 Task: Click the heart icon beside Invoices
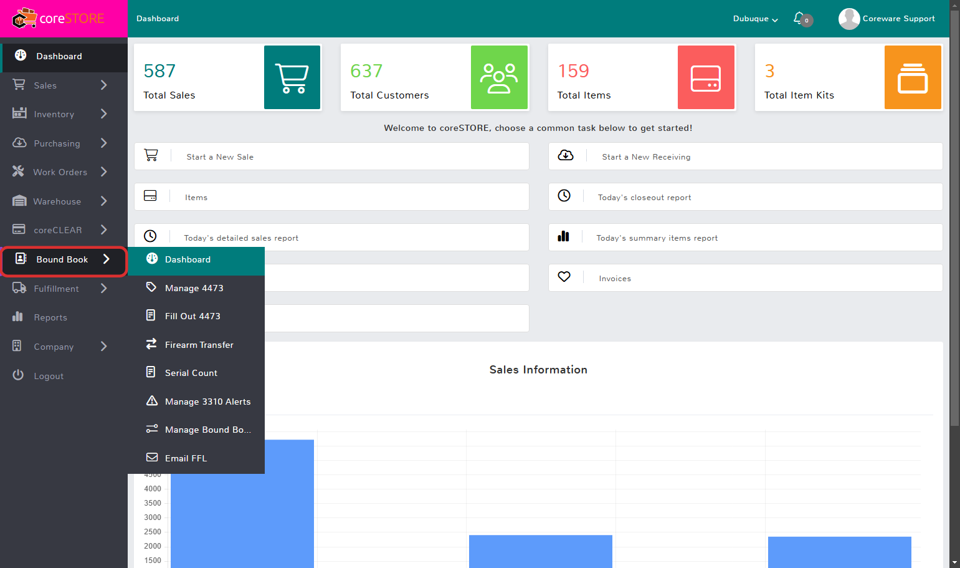click(x=564, y=277)
